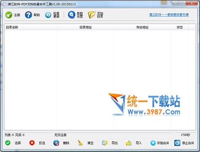
Task: Click the 导出 export button
Action: tap(110, 143)
